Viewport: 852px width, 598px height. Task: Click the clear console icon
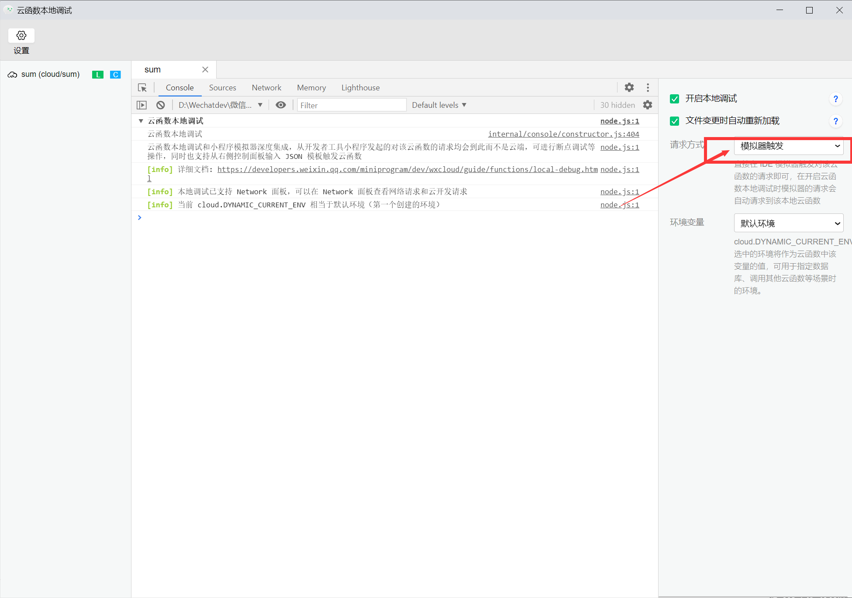click(161, 105)
